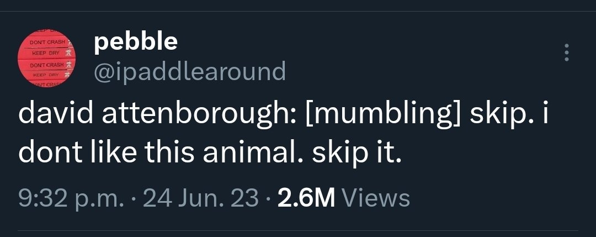Click the separator dot before 2.6M
Screen dimensions: 596x237
(268, 199)
